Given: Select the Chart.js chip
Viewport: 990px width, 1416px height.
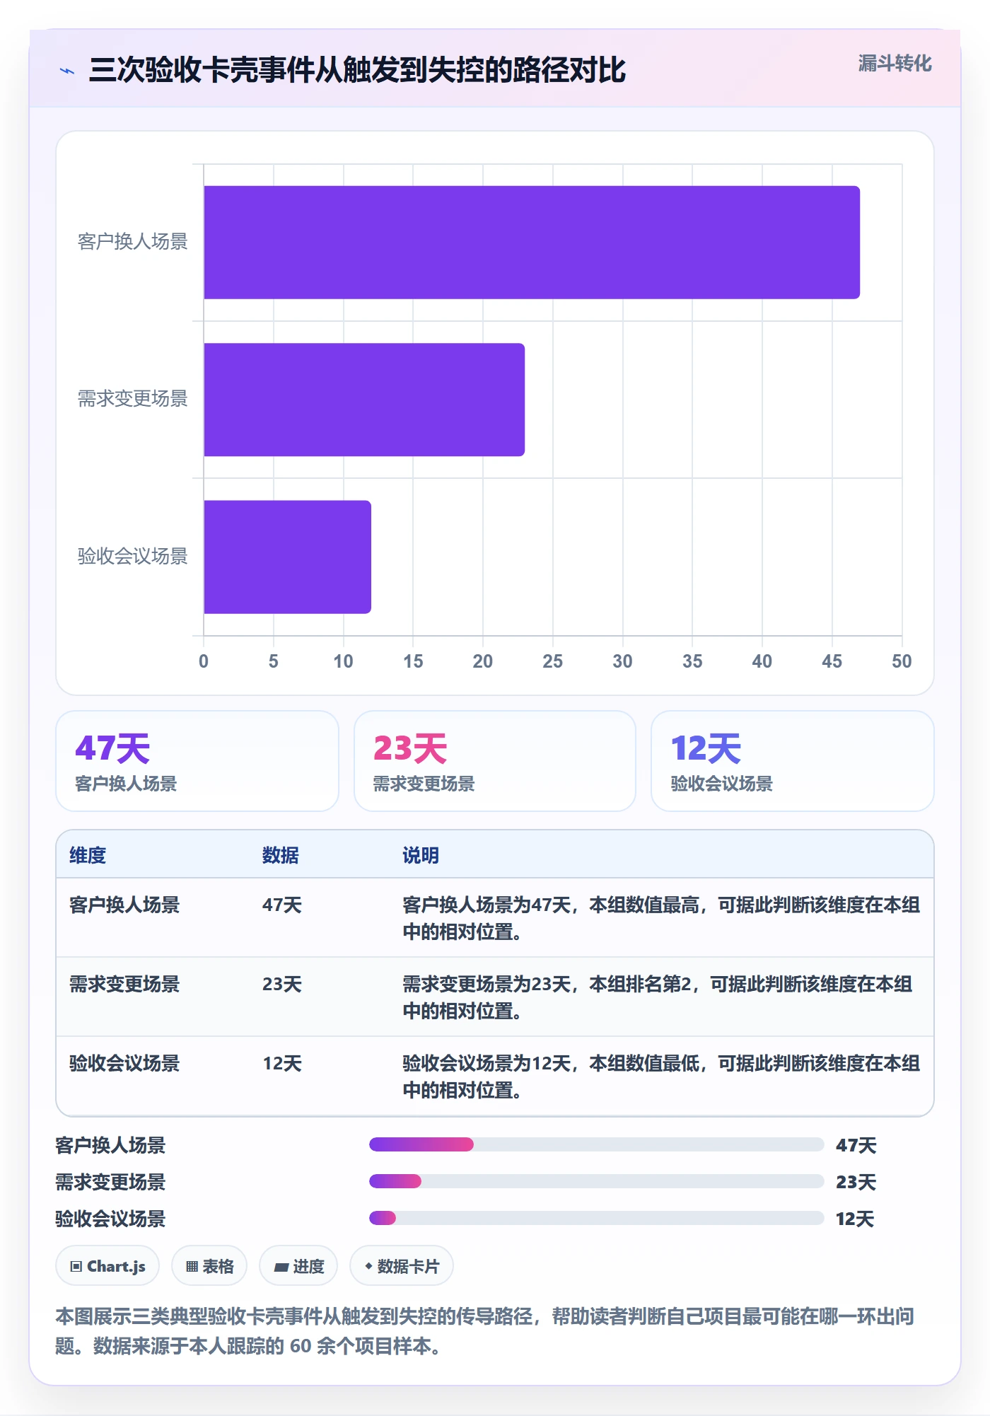Looking at the screenshot, I should point(107,1266).
